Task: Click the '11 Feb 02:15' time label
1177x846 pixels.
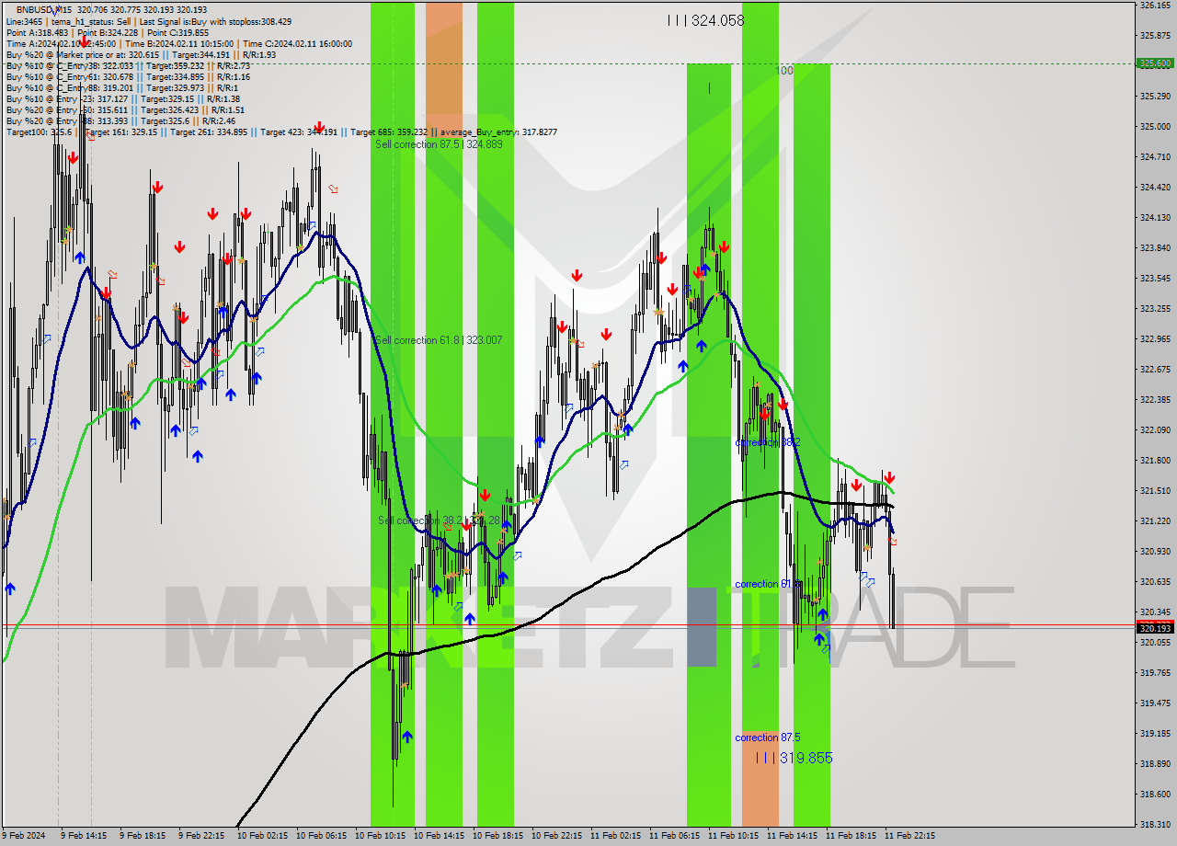Action: [x=615, y=836]
